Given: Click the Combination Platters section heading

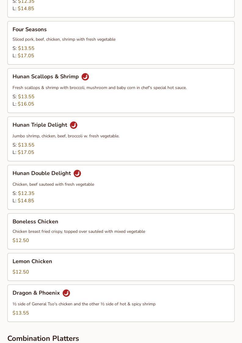Looking at the screenshot, I should tap(43, 338).
